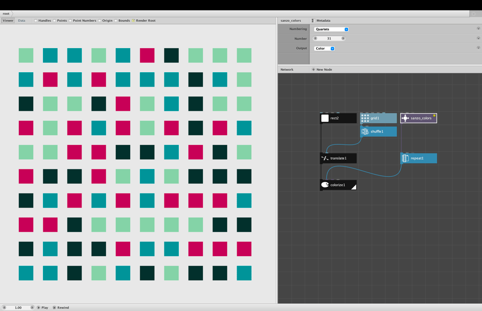The height and width of the screenshot is (311, 482).
Task: Expand the Numbering row options arrow
Action: click(478, 28)
